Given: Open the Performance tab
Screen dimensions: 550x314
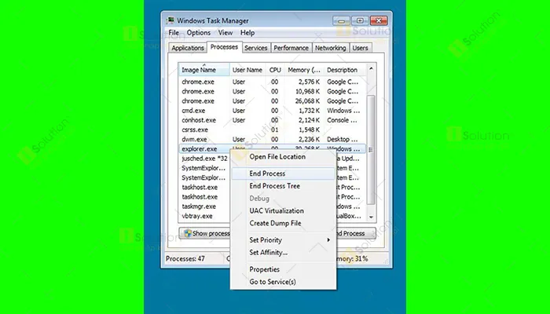Looking at the screenshot, I should click(x=291, y=48).
